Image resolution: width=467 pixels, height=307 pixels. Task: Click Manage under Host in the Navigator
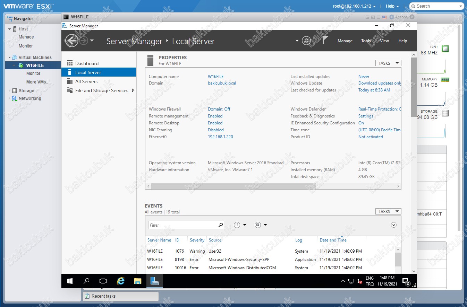(x=26, y=37)
